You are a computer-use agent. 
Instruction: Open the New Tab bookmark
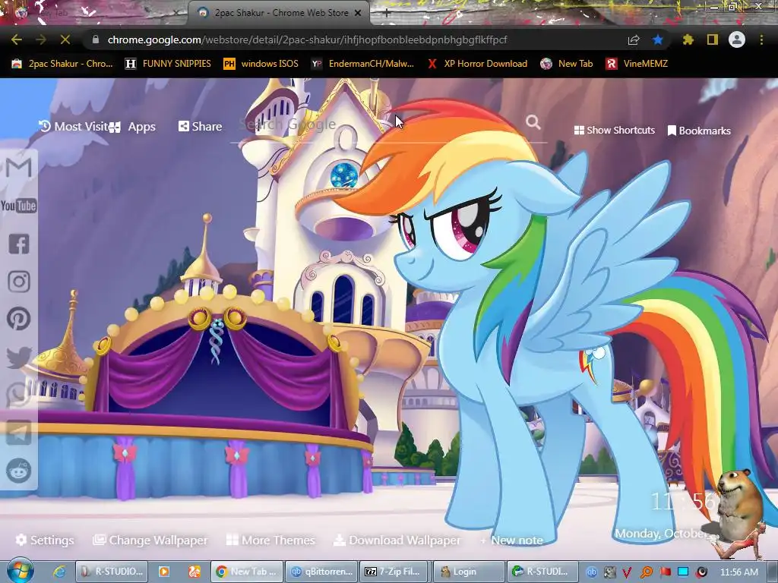[x=567, y=64]
